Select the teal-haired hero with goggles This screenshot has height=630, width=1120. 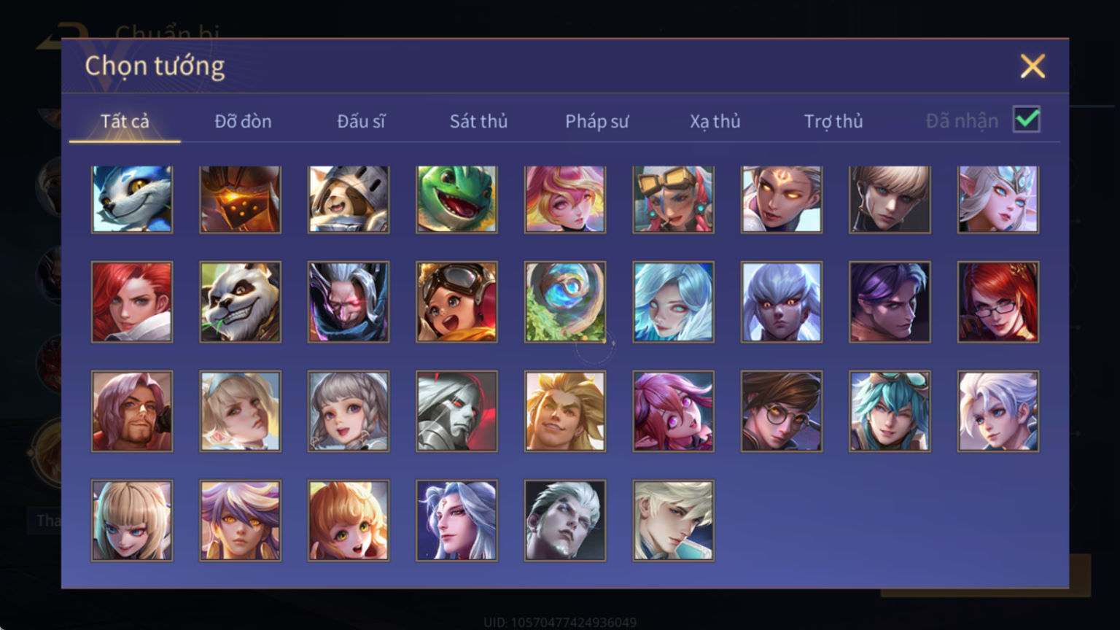pos(890,411)
